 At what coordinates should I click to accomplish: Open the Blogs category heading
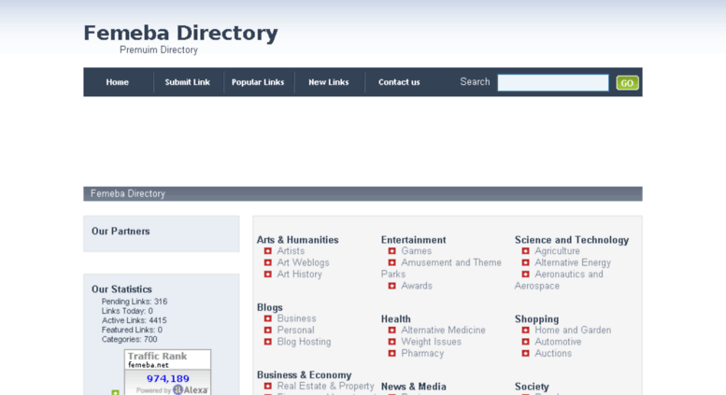pyautogui.click(x=270, y=307)
